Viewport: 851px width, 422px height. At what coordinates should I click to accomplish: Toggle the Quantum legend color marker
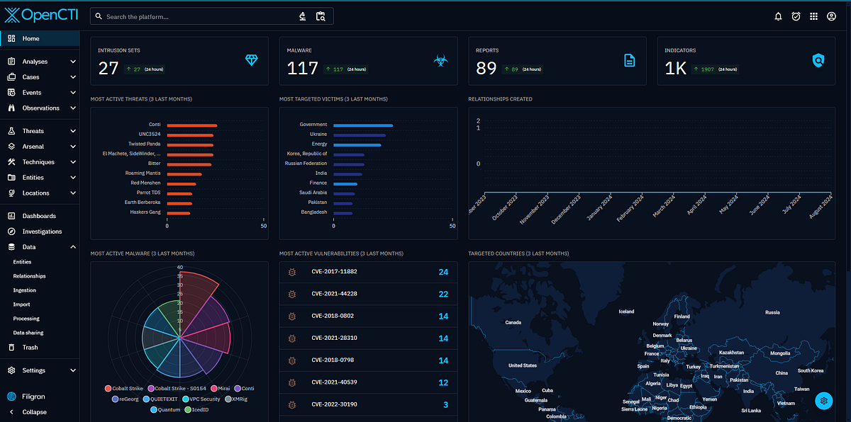click(153, 409)
